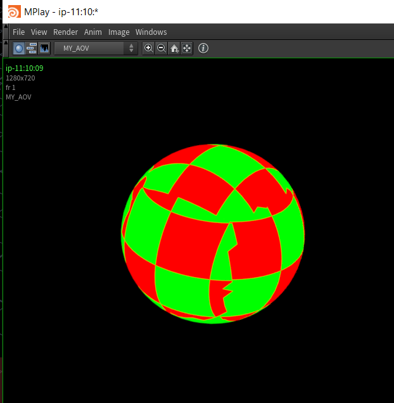
Task: Open the Windows menu
Action: (x=151, y=32)
